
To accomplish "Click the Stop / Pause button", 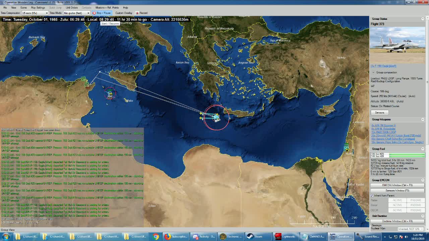I will (102, 13).
